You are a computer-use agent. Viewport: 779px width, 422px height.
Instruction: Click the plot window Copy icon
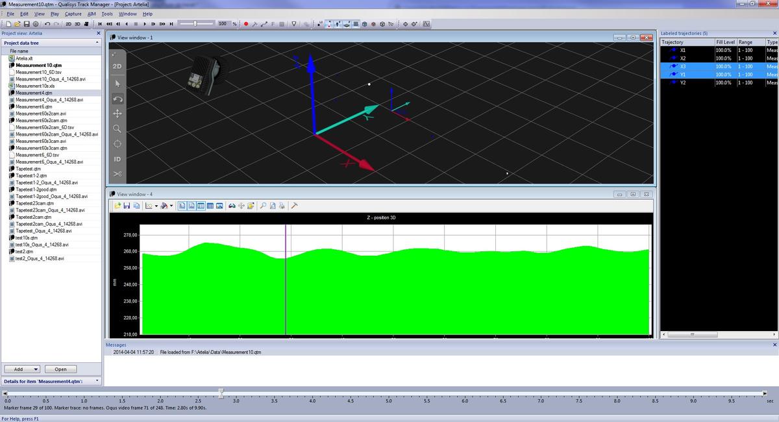[x=136, y=206]
